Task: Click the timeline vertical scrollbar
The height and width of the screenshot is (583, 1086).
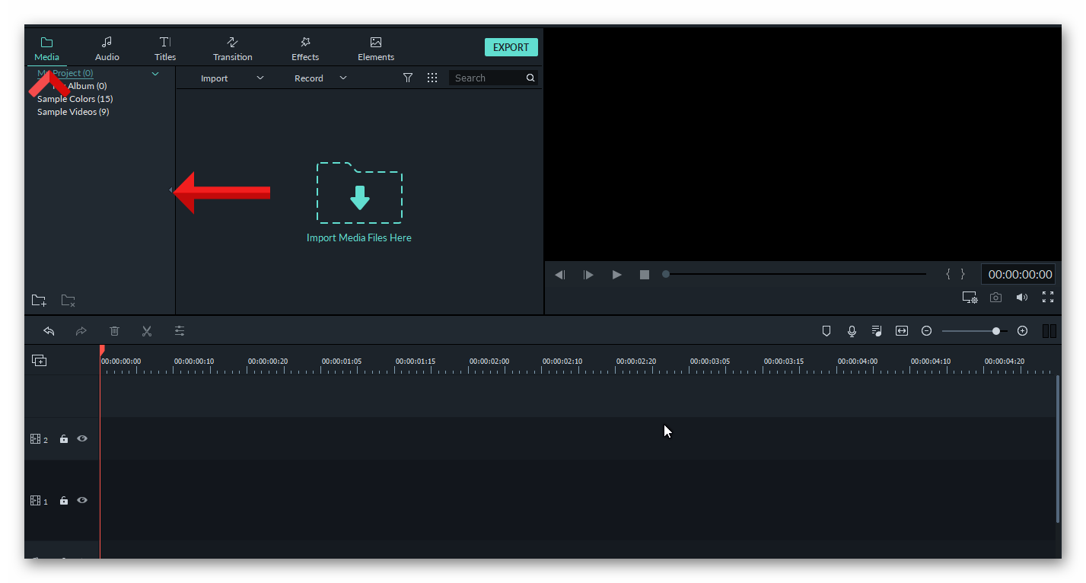Action: click(1058, 449)
